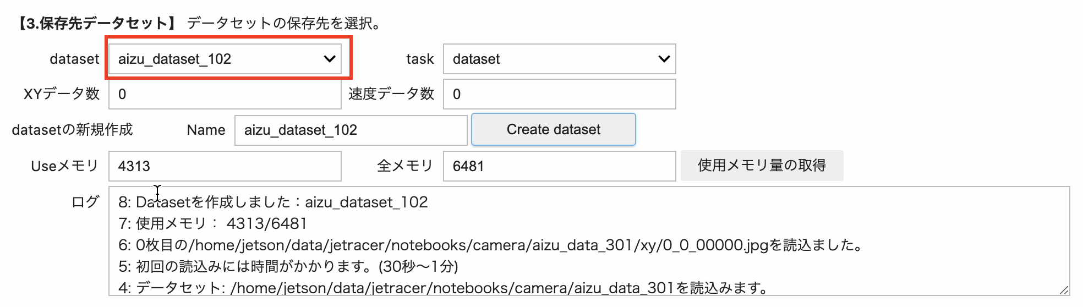Click inside the ログ text area
This screenshot has height=307, width=1083.
[589, 241]
